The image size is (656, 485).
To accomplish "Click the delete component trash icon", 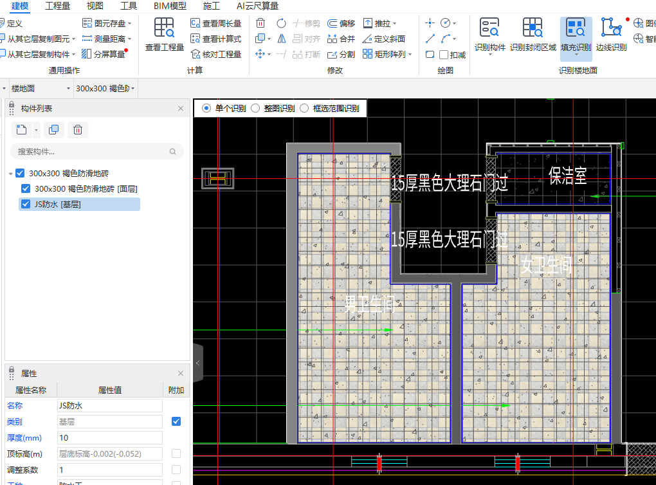I will pos(78,130).
